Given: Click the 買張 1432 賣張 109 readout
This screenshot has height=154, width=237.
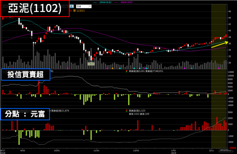Looking at the screenshot, I should [139, 114].
